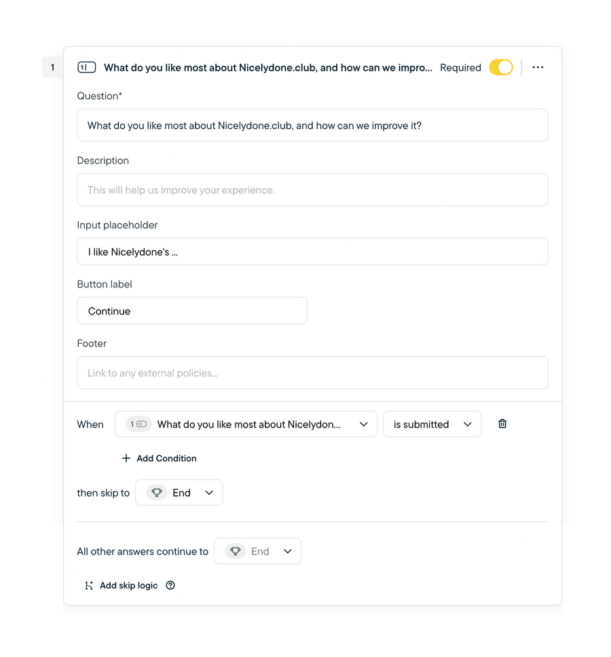Screen dimensions: 611x657
Task: Click the plus icon next to Add Condition
Action: click(126, 458)
